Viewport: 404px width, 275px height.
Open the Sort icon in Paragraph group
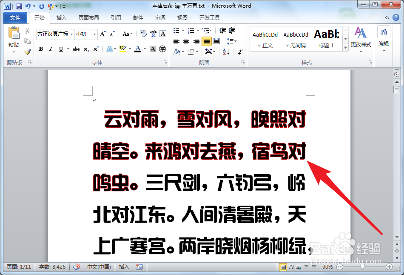tap(226, 52)
